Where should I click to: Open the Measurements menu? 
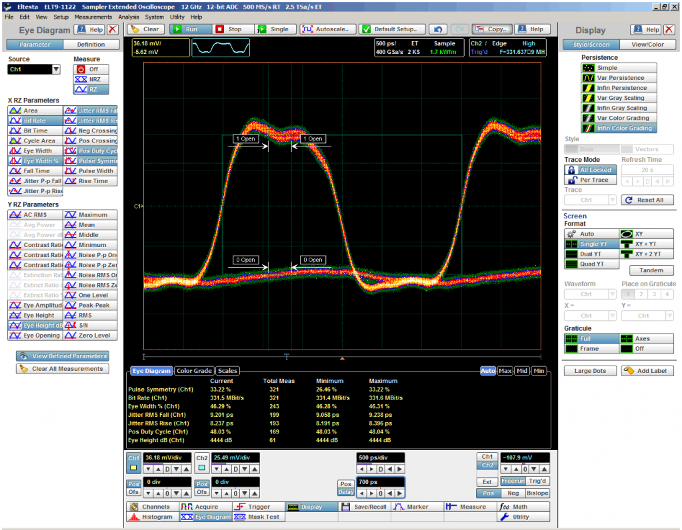click(x=93, y=17)
